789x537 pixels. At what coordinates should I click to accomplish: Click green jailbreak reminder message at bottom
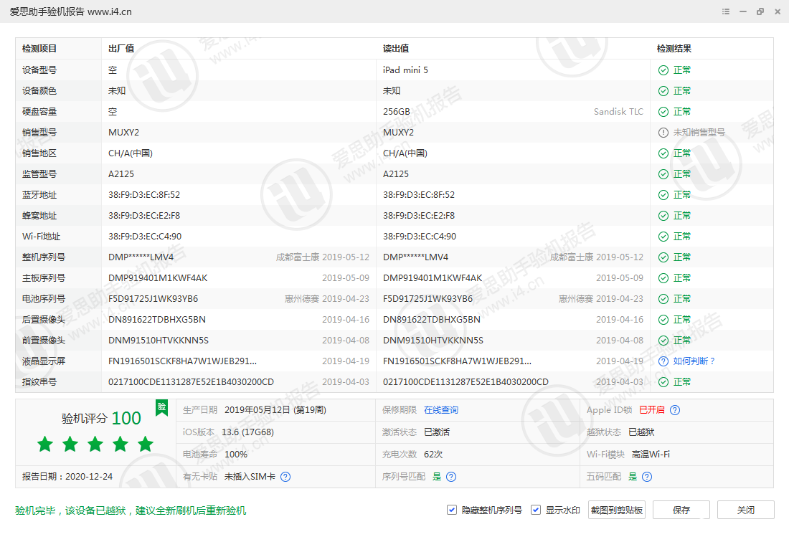[x=131, y=510]
